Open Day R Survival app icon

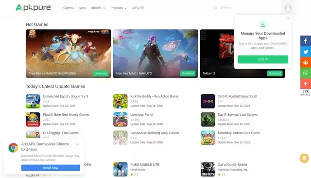(x=208, y=120)
